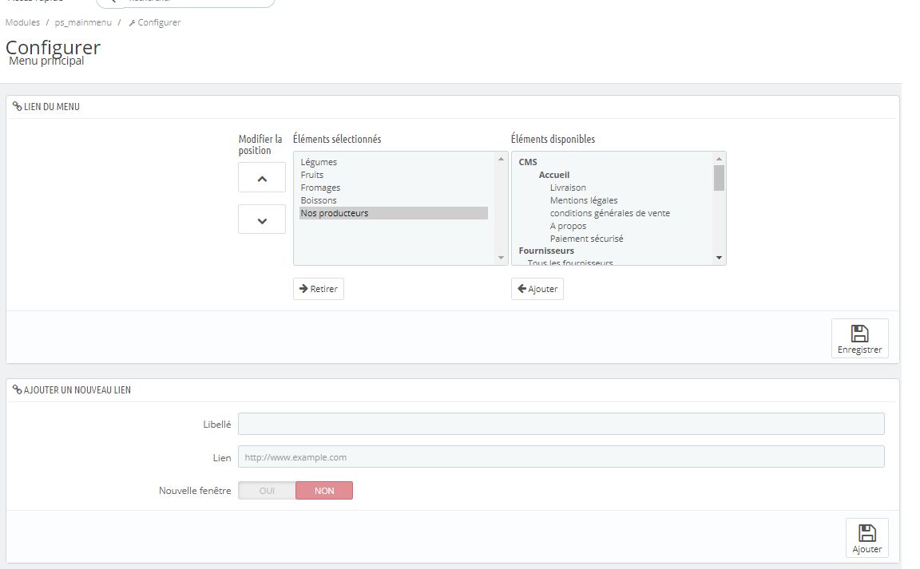Click the Enregistrer floppy disk icon
This screenshot has width=920, height=569.
(x=859, y=334)
